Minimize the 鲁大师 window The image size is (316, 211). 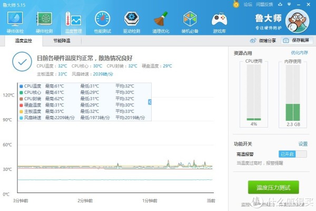click(x=299, y=4)
